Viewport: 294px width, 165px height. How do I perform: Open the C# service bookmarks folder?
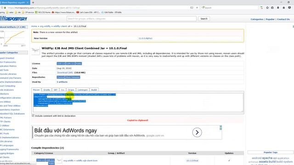click(x=28, y=12)
